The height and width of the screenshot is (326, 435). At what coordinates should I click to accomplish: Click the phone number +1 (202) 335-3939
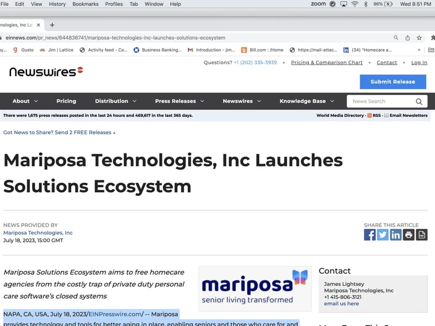(x=255, y=62)
